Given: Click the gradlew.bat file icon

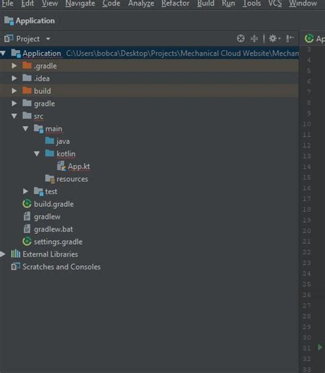Looking at the screenshot, I should point(27,229).
